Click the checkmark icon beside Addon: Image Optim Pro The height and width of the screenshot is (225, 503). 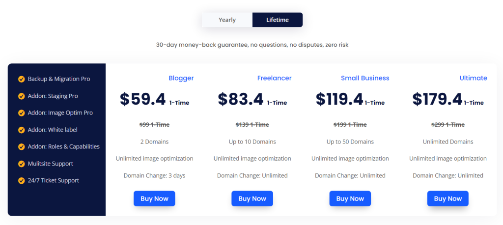coord(21,113)
